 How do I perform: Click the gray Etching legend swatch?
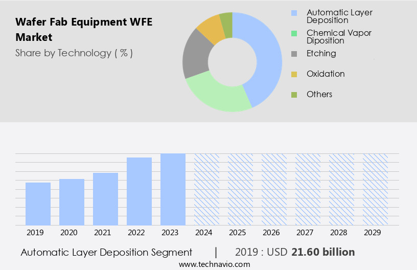294,54
